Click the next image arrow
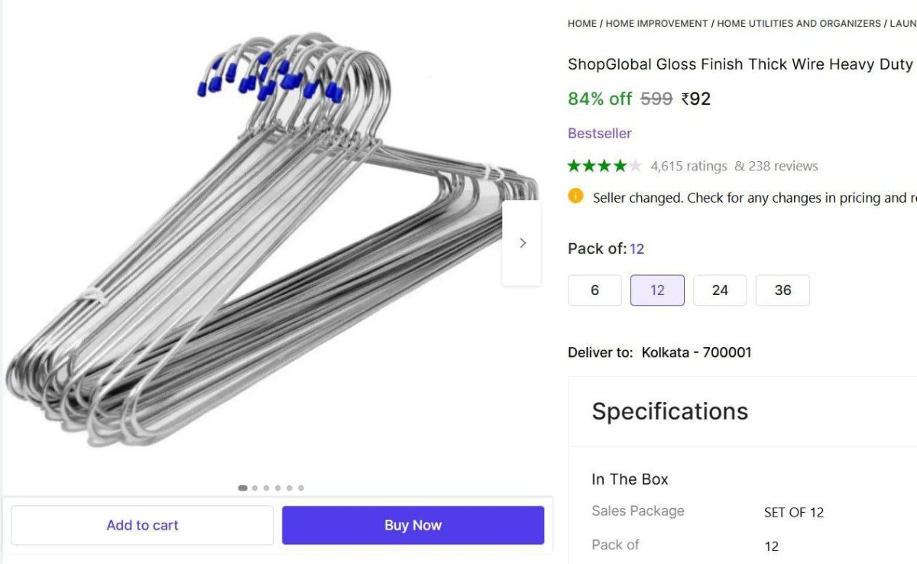The height and width of the screenshot is (564, 917). point(522,243)
